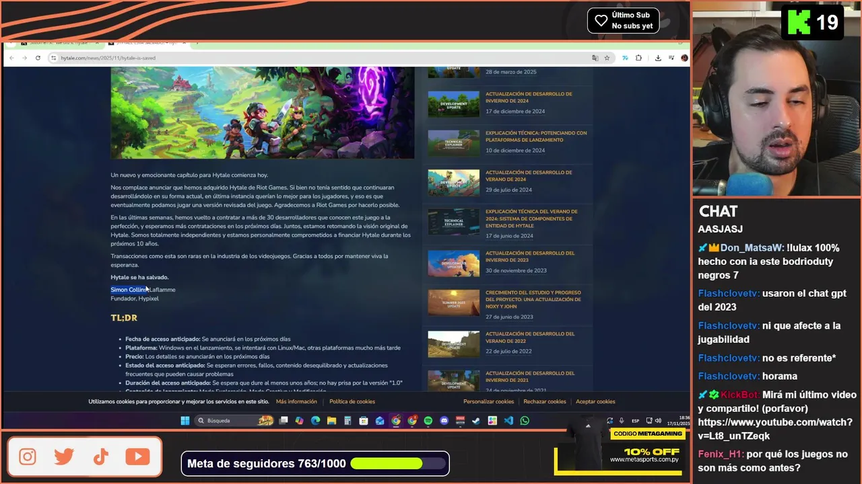Screen dimensions: 862x484
Task: Click thumbnail for 17 de junio de 2024 article
Action: tap(454, 222)
